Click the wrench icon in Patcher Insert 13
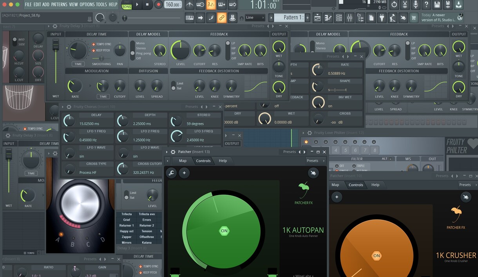The image size is (478, 277). (171, 173)
